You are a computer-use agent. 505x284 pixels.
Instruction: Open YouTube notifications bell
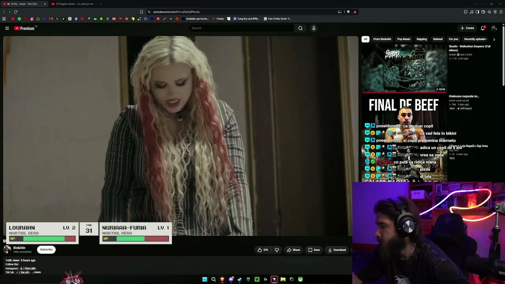point(483,28)
